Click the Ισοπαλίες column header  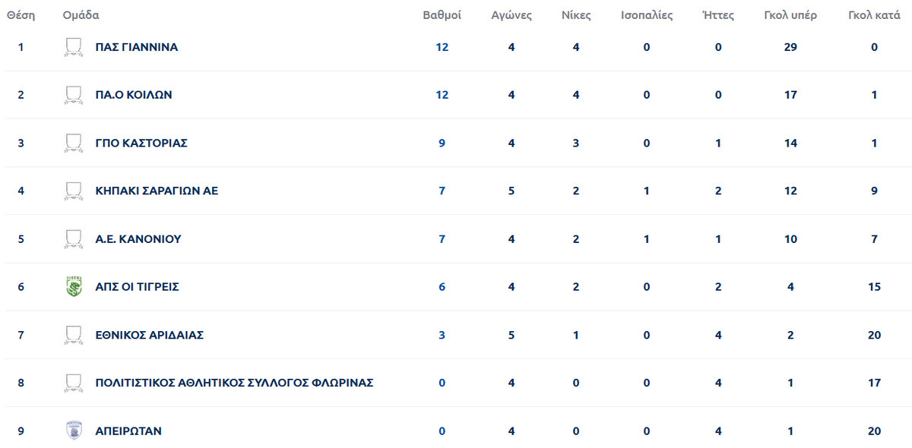point(647,15)
